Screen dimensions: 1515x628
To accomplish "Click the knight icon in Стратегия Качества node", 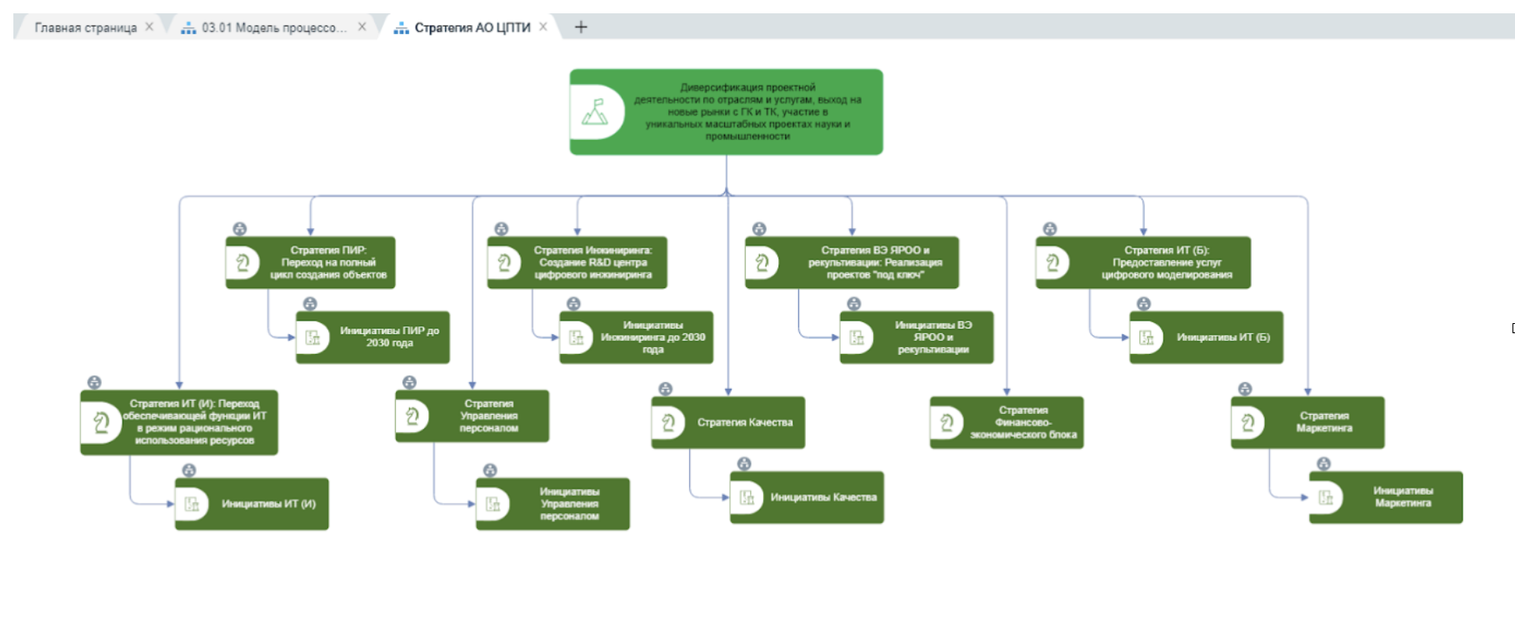I will tap(668, 423).
